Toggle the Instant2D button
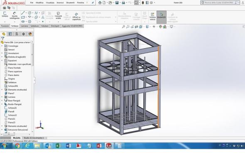 click(162, 17)
